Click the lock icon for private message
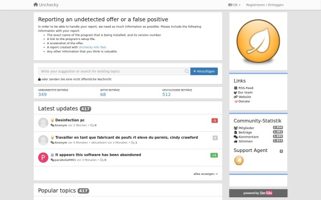 point(39,79)
